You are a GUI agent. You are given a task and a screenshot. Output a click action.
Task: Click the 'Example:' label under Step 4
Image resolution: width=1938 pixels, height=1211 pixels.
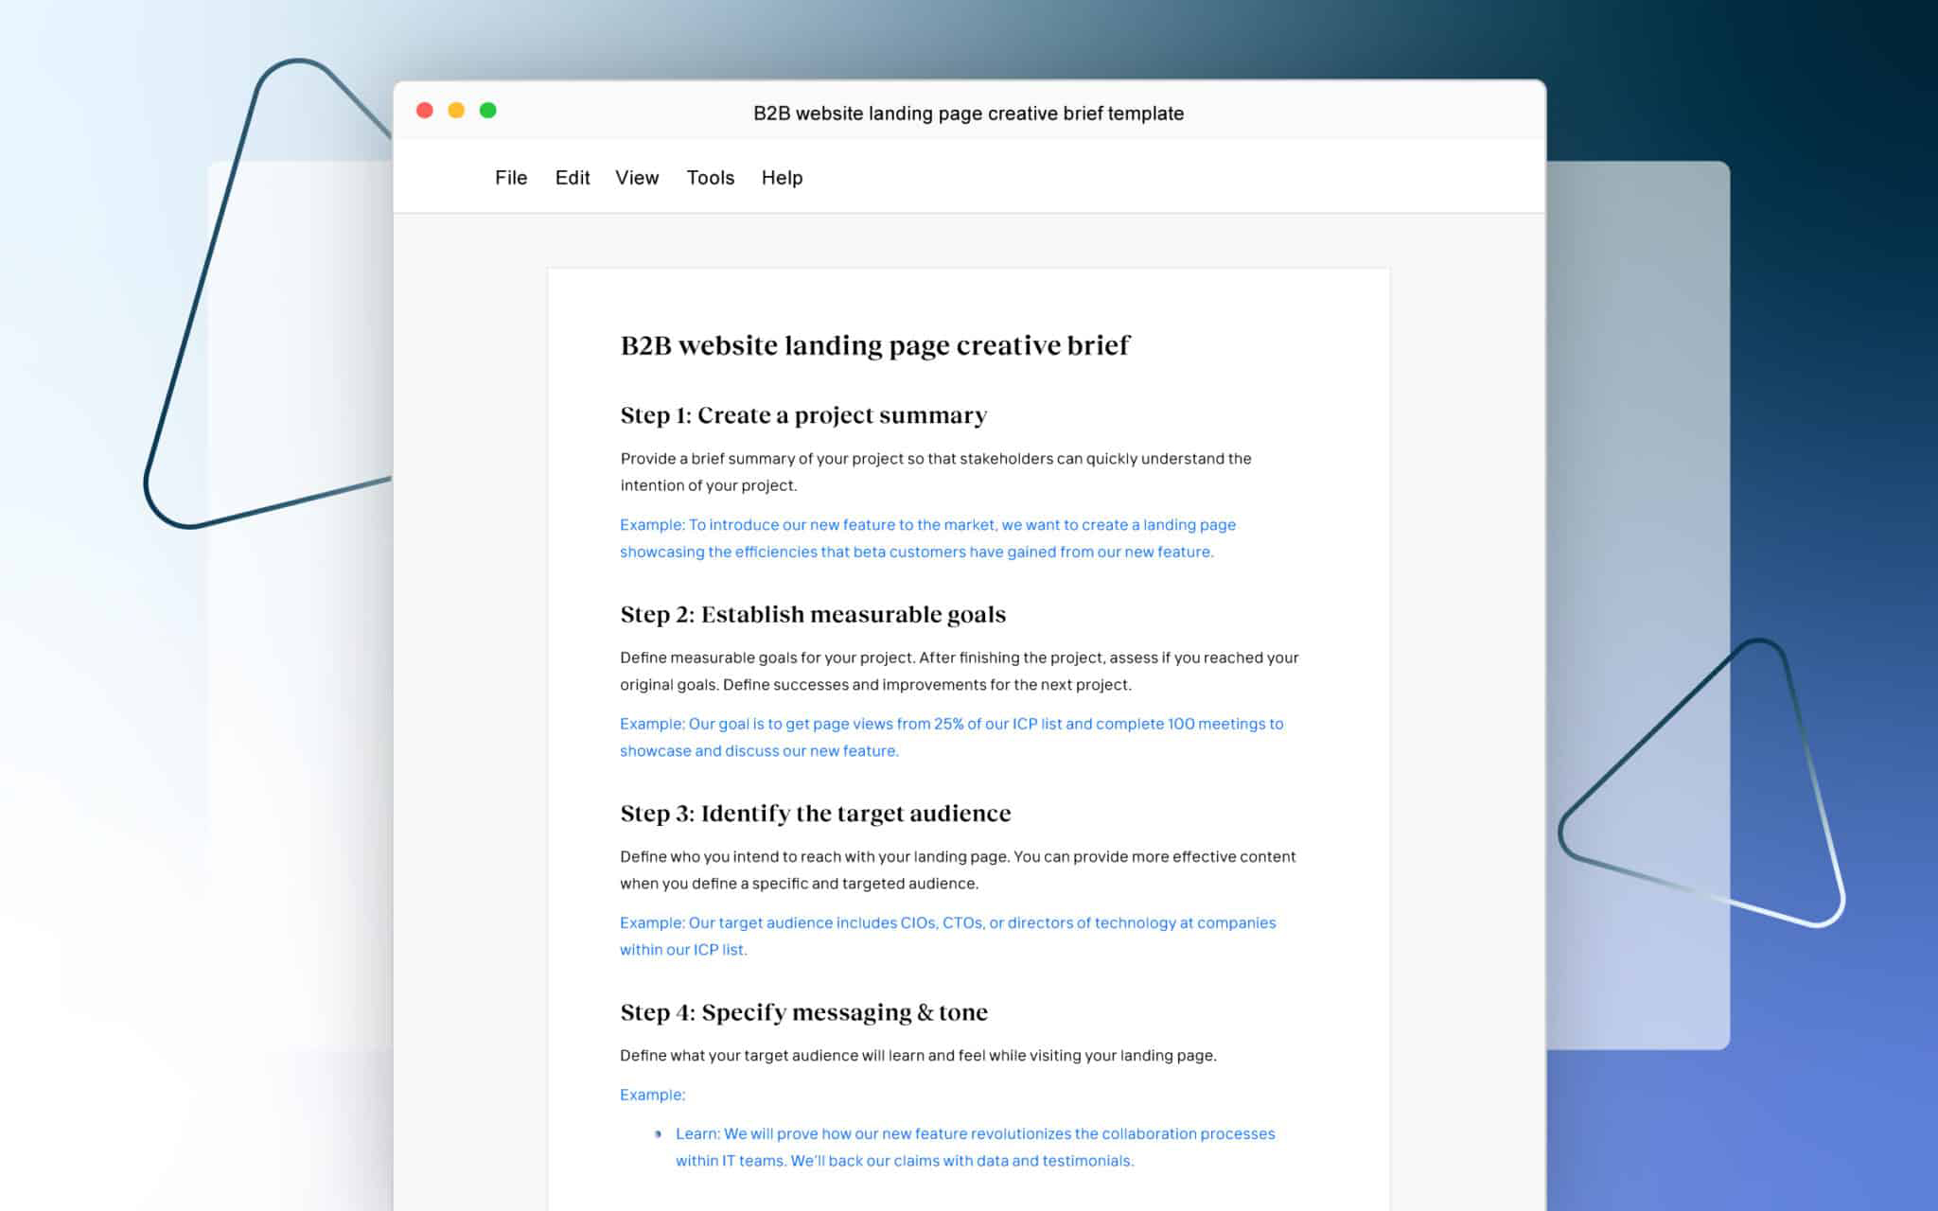coord(652,1094)
